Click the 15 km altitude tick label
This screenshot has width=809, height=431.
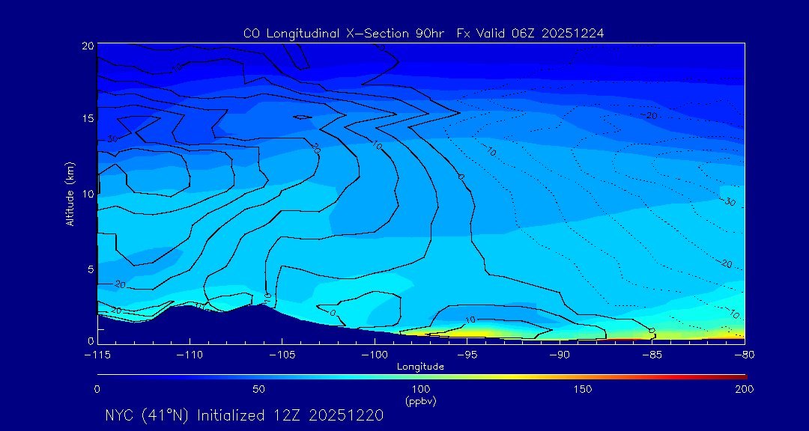coord(88,119)
